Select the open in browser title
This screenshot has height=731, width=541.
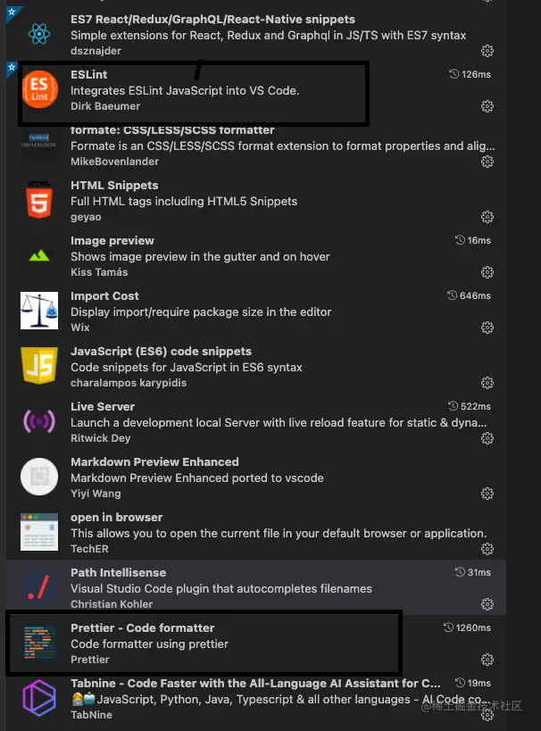pos(117,517)
